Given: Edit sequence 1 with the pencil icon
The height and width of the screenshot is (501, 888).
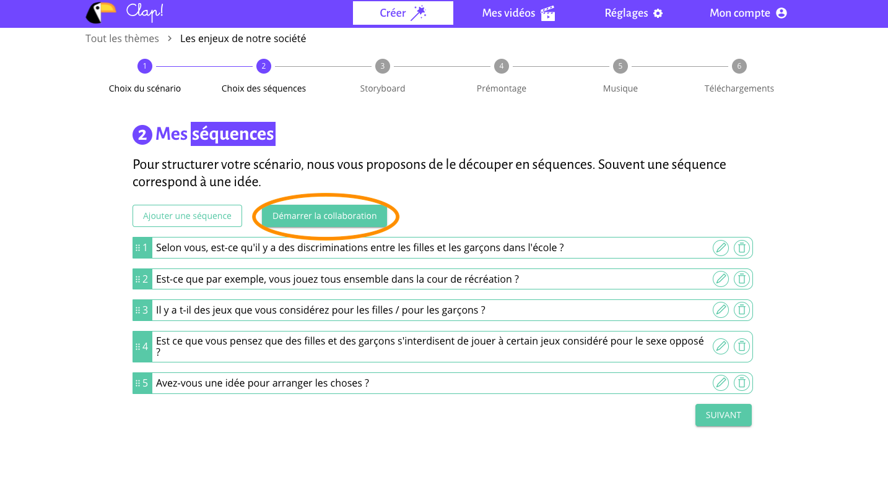Looking at the screenshot, I should tap(720, 248).
